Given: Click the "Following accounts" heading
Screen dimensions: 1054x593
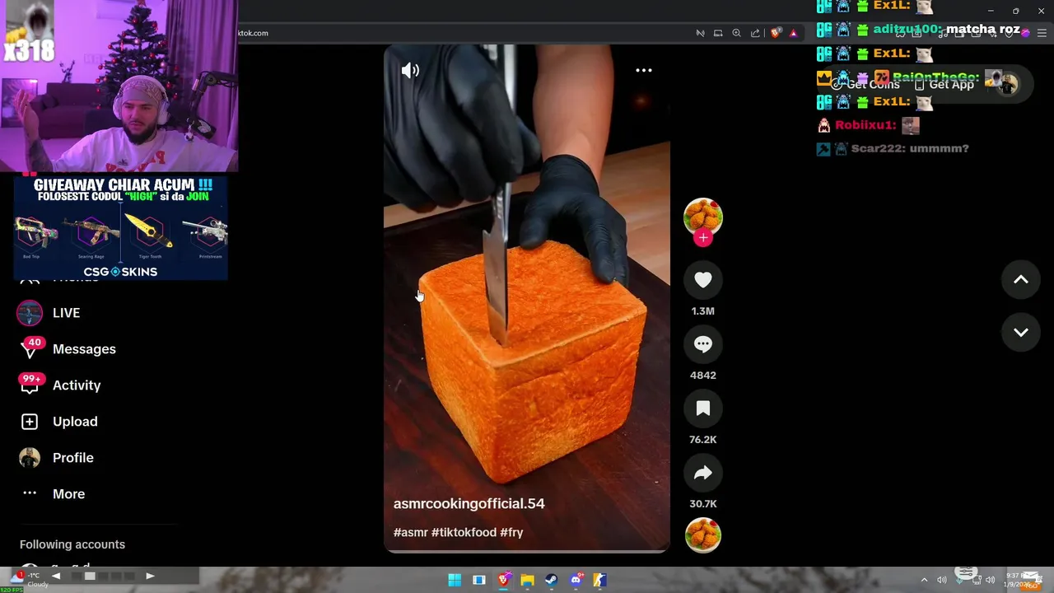Looking at the screenshot, I should pos(72,544).
